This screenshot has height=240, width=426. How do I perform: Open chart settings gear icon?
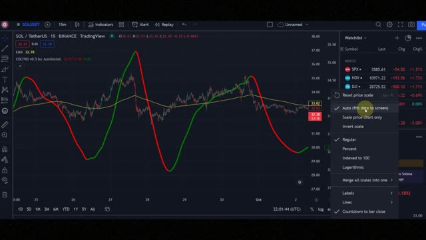[389, 25]
